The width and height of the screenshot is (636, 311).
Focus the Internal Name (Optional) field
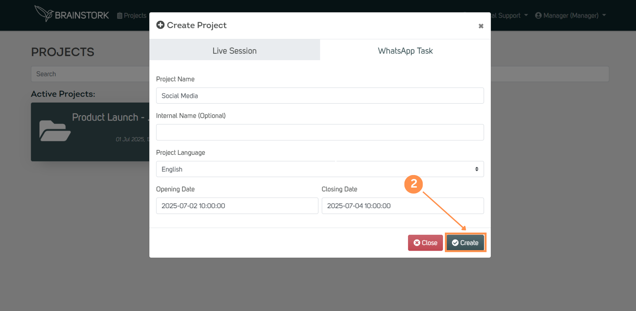pyautogui.click(x=320, y=132)
